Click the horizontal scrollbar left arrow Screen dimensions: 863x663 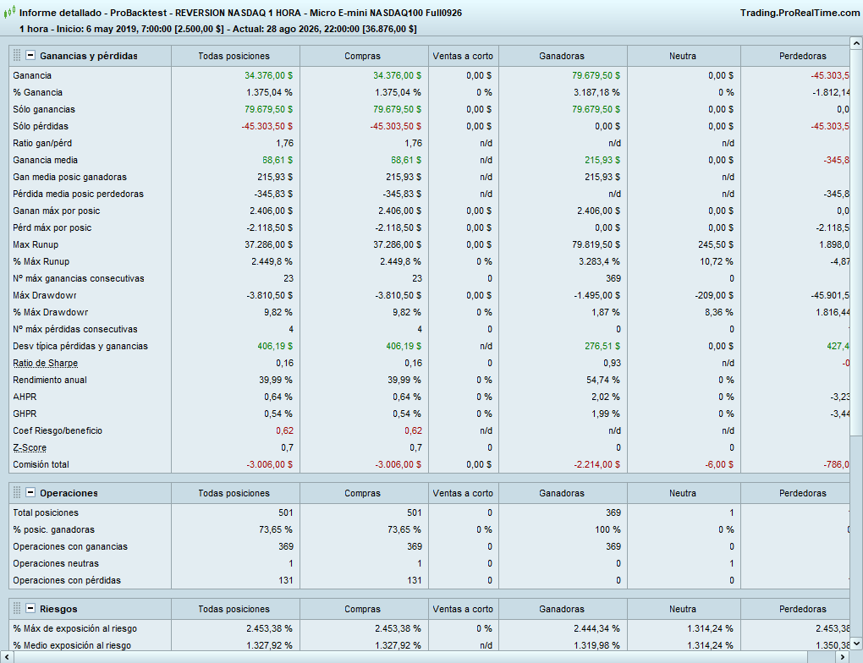(x=7, y=657)
